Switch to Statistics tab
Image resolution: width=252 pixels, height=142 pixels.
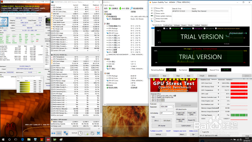pos(204,25)
